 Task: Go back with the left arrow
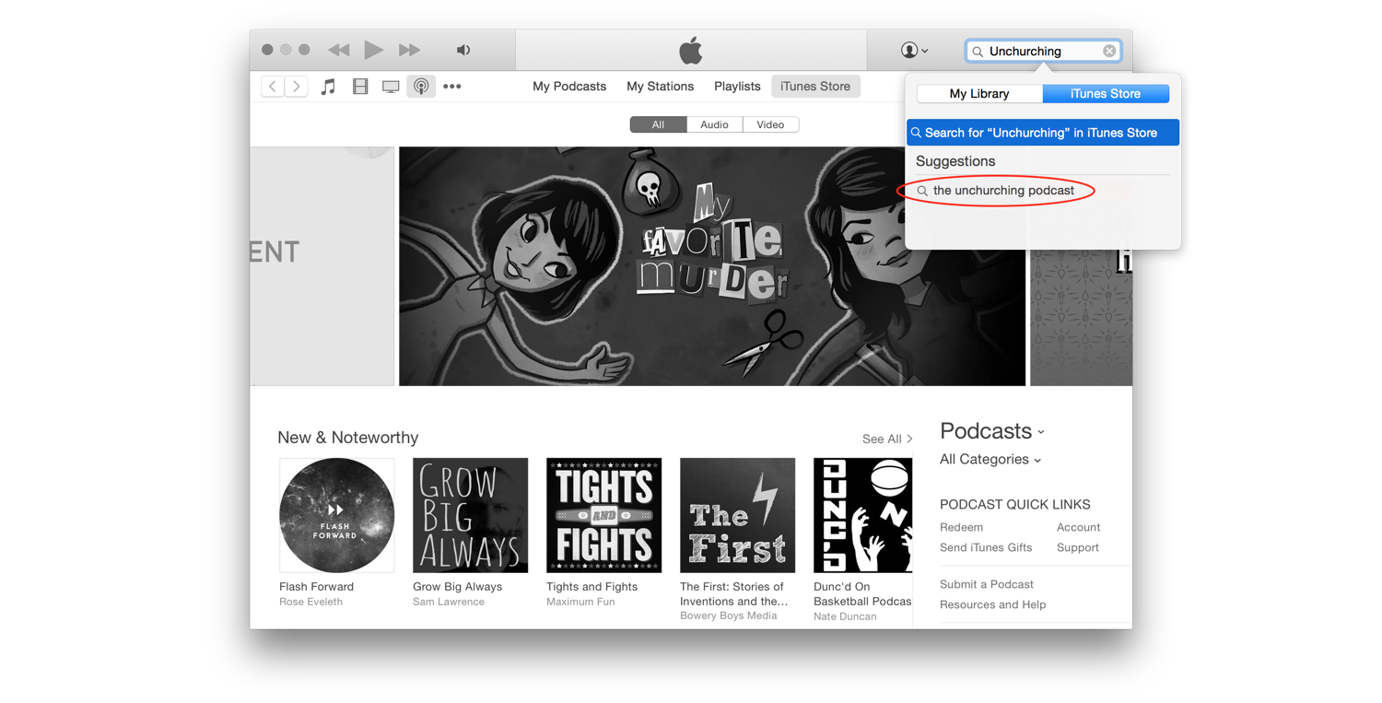(x=273, y=87)
